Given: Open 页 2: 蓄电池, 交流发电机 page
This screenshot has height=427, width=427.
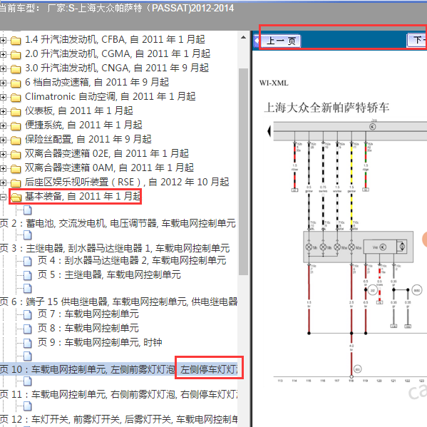Looking at the screenshot, I should (x=118, y=224).
